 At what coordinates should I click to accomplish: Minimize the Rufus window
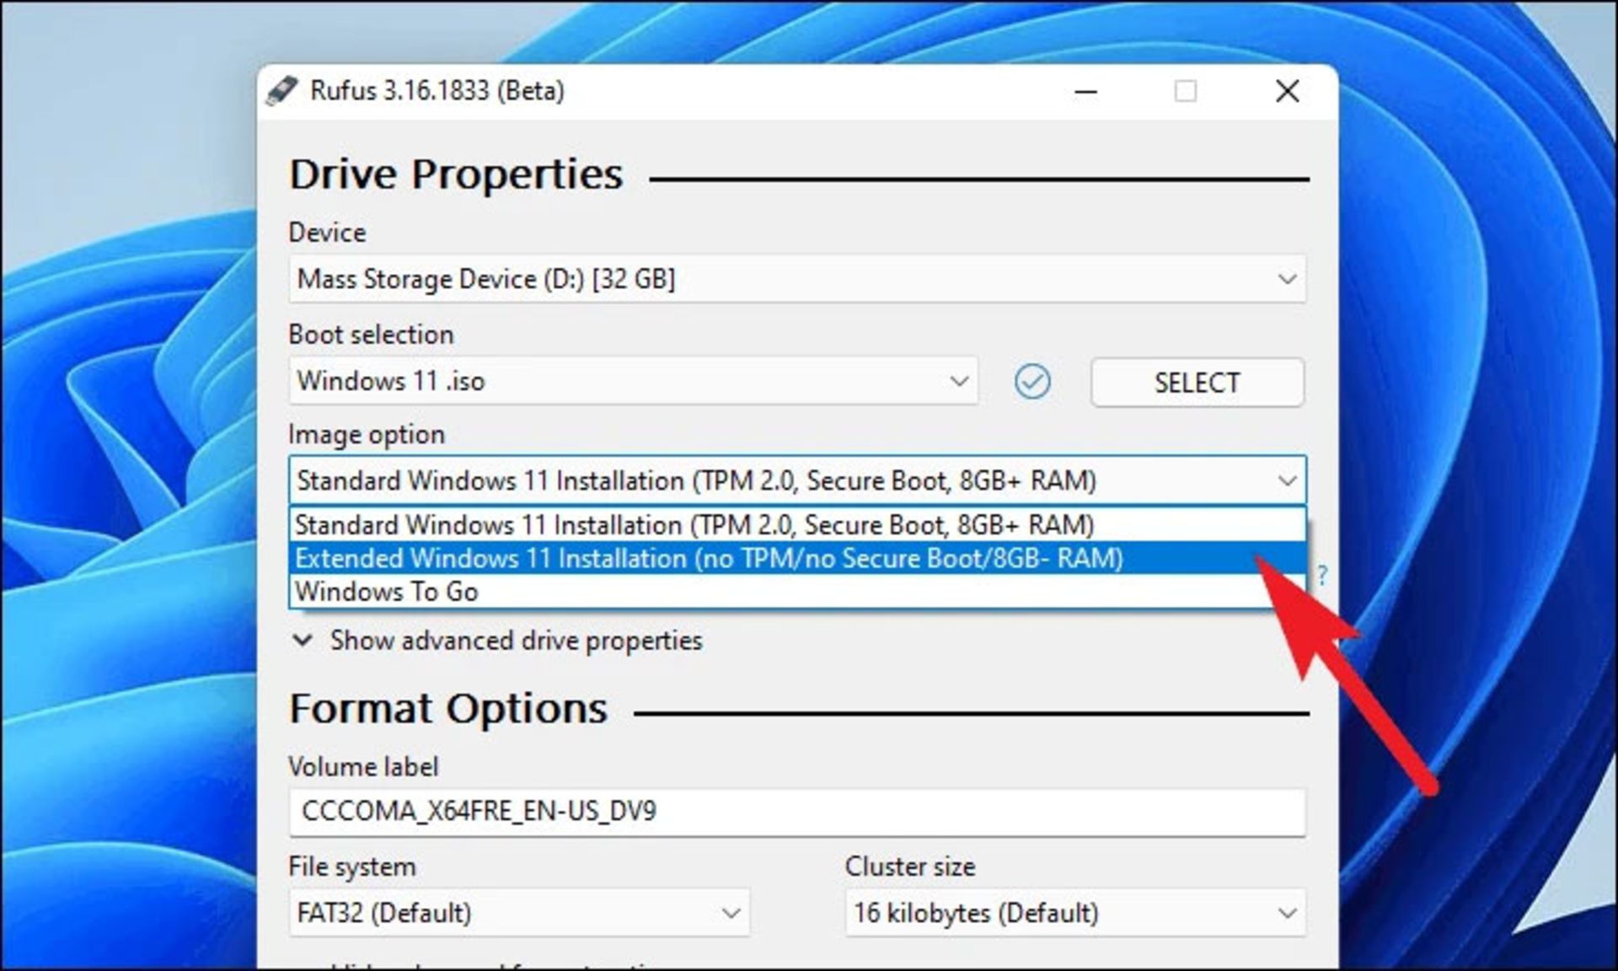pyautogui.click(x=1086, y=91)
